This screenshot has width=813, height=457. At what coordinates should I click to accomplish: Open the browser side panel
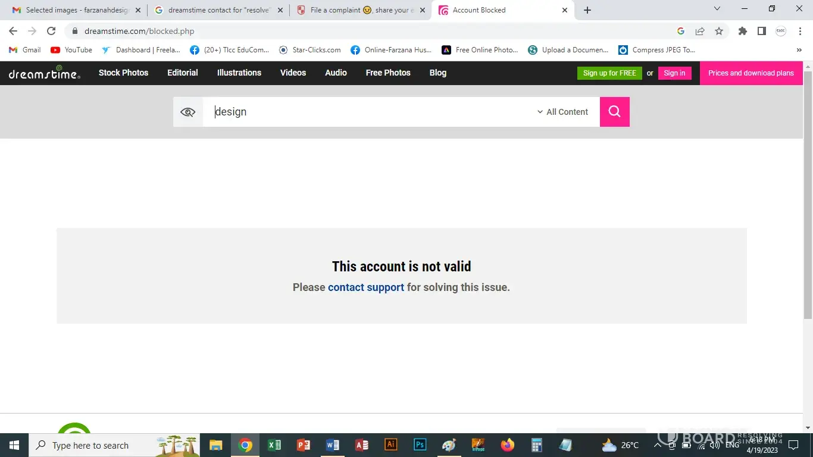click(x=762, y=31)
